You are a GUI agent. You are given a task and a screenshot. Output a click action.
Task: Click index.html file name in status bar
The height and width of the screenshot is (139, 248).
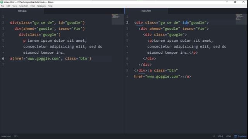[6, 136]
